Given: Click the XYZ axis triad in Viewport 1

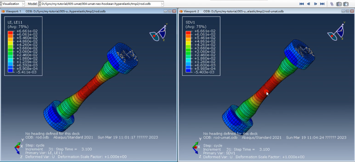Looking at the screenshot, I should [18, 148].
